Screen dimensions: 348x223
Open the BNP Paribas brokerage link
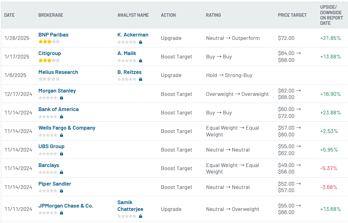(53, 35)
